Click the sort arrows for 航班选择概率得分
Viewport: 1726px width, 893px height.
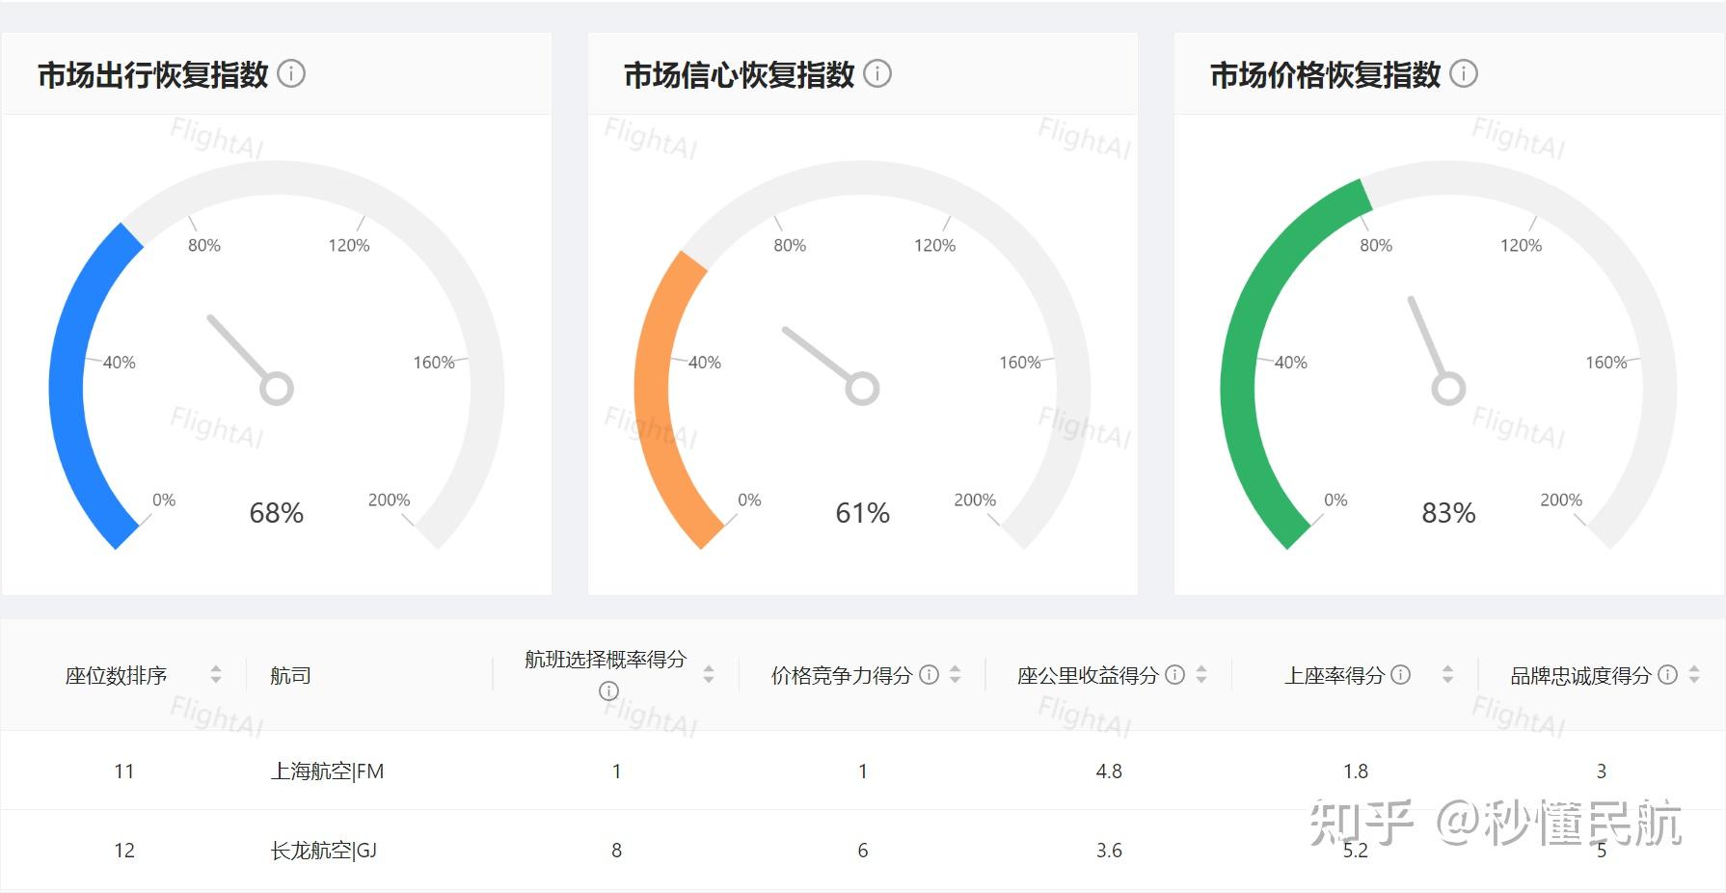(x=709, y=675)
